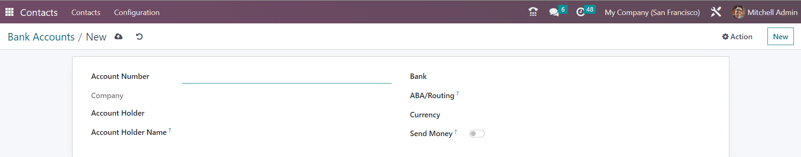Save the record manually with cloud icon
The image size is (801, 157).
pos(119,37)
